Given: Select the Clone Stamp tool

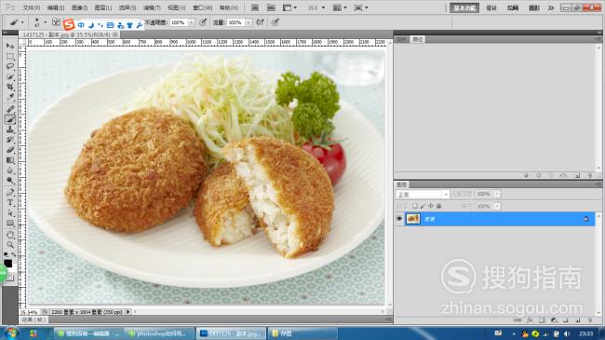Looking at the screenshot, I should pos(10,129).
